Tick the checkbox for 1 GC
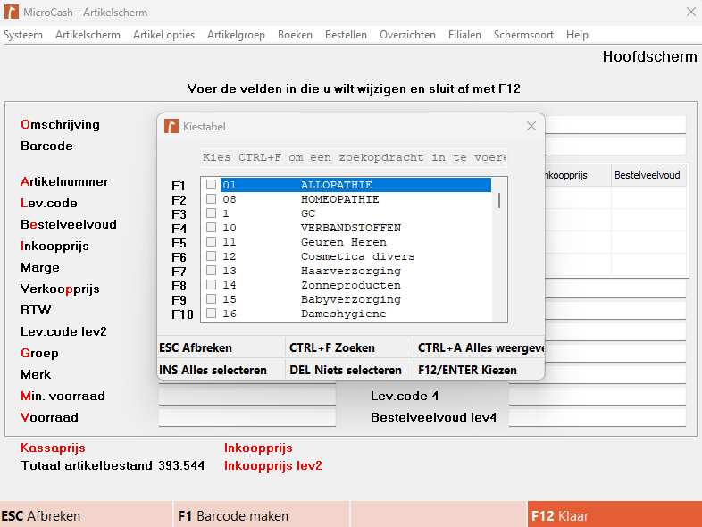Viewport: 702px width, 527px height. 212,213
